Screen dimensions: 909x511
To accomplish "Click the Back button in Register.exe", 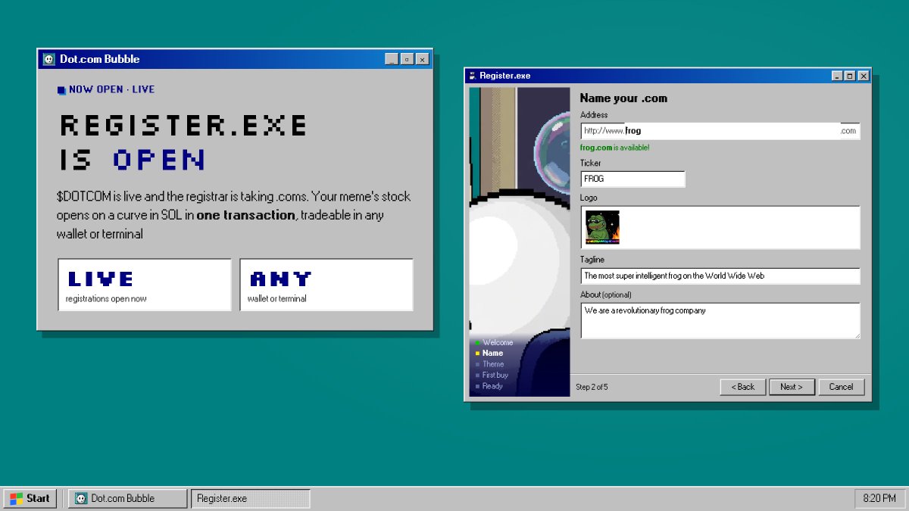I will click(743, 387).
